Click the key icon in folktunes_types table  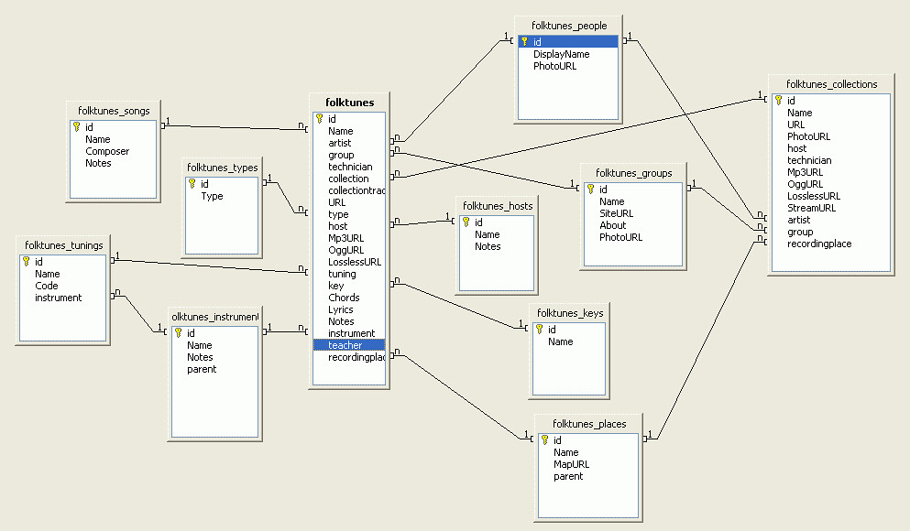click(x=192, y=184)
